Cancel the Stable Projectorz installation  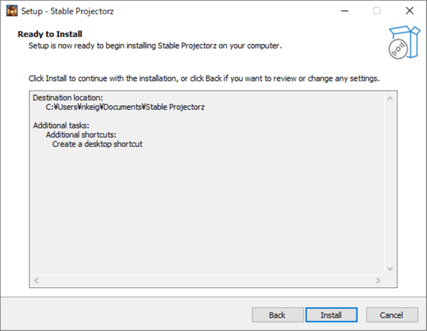[x=392, y=315]
